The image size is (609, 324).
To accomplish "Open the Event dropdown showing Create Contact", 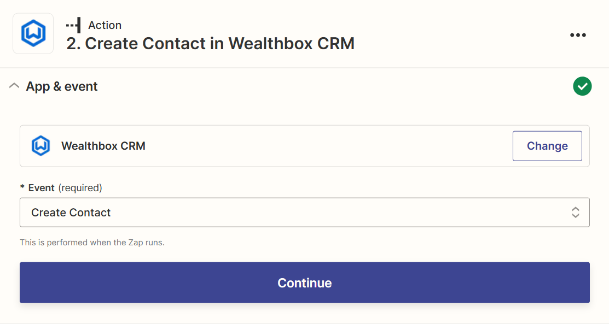I will [304, 213].
